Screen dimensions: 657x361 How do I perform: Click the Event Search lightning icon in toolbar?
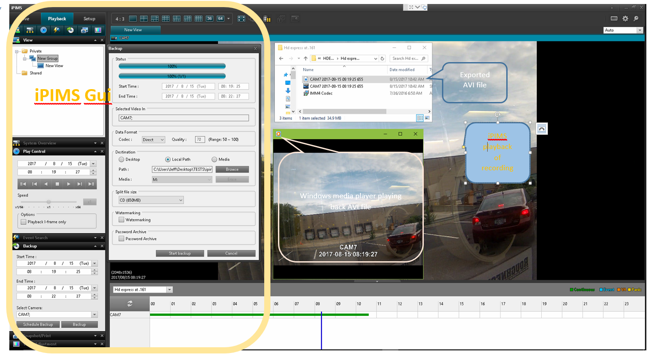click(x=57, y=30)
